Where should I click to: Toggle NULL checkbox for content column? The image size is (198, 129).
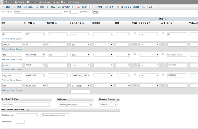135,64
